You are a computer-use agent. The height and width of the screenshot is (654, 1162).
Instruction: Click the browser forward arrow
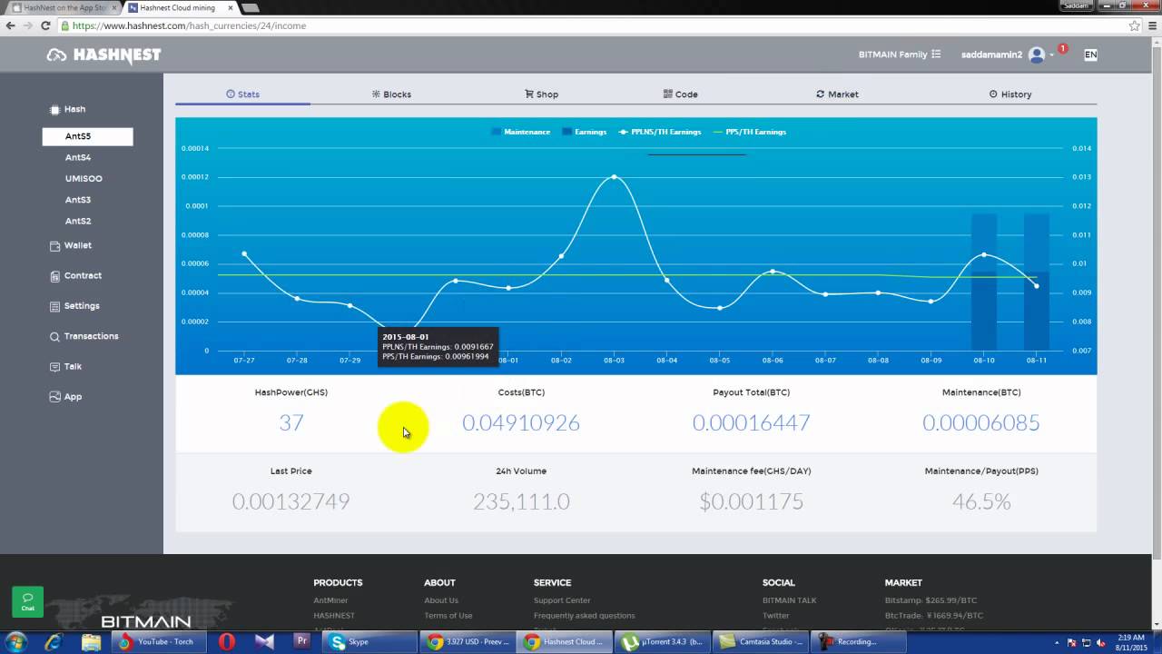(x=30, y=25)
